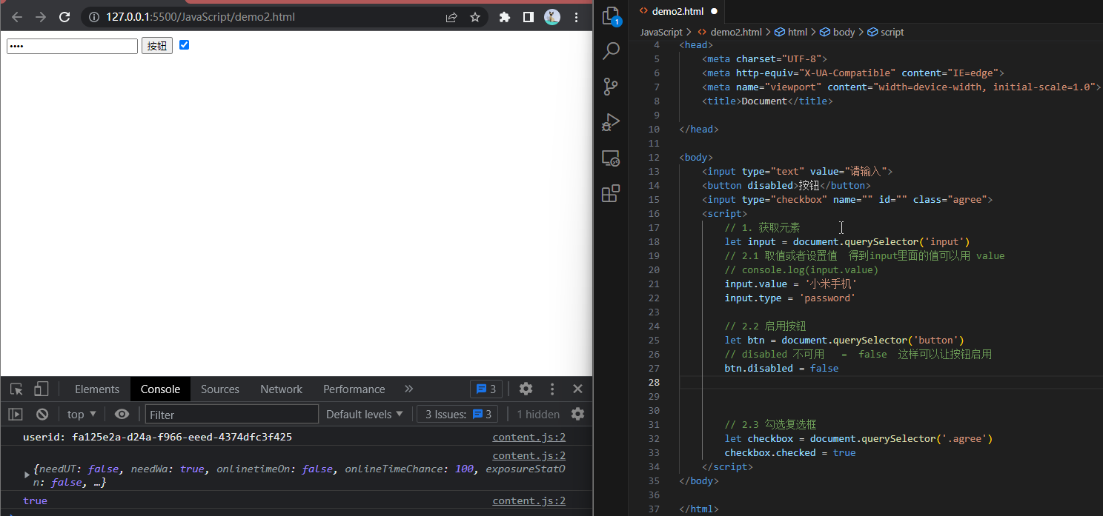
Task: Open Run and Debug view
Action: 611,122
